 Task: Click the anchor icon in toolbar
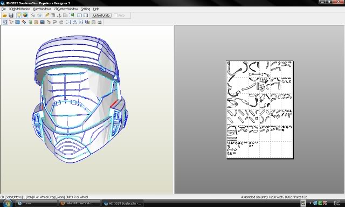[59, 16]
